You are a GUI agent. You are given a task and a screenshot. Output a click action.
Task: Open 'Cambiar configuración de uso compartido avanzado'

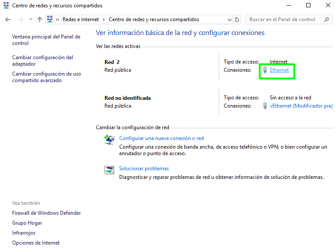tap(46, 77)
